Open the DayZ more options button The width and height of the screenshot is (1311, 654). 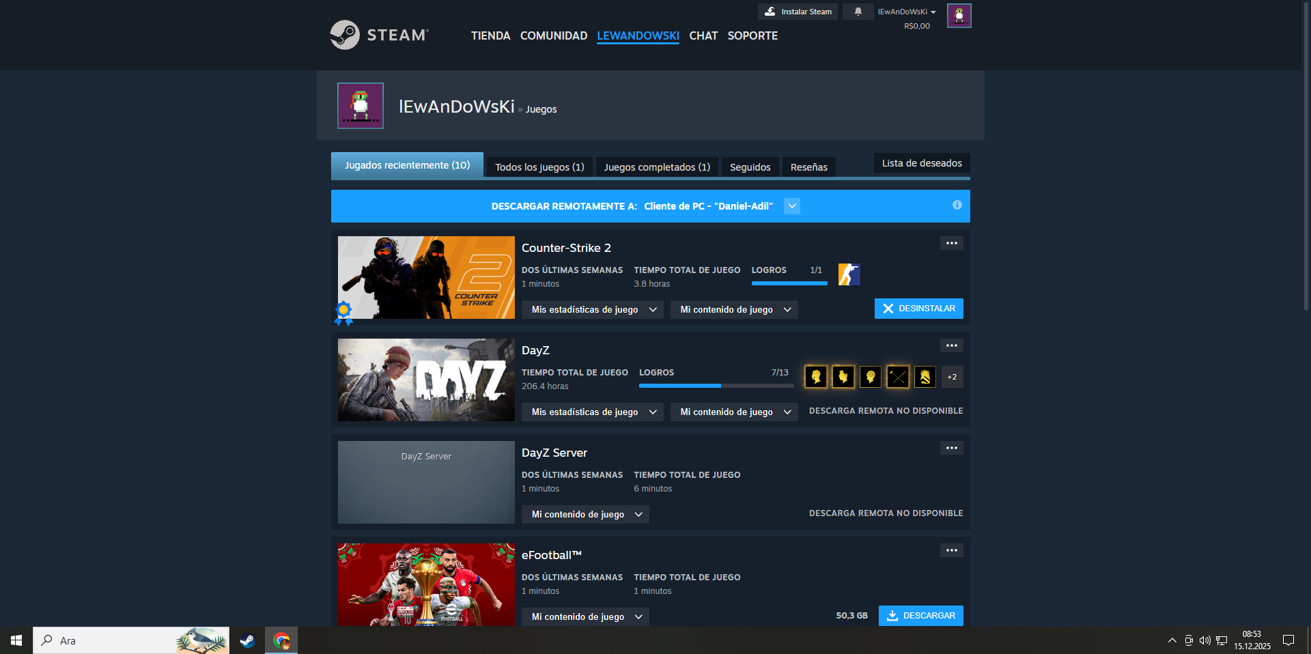pyautogui.click(x=951, y=345)
